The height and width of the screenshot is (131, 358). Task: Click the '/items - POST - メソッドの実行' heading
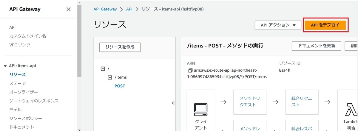(225, 46)
